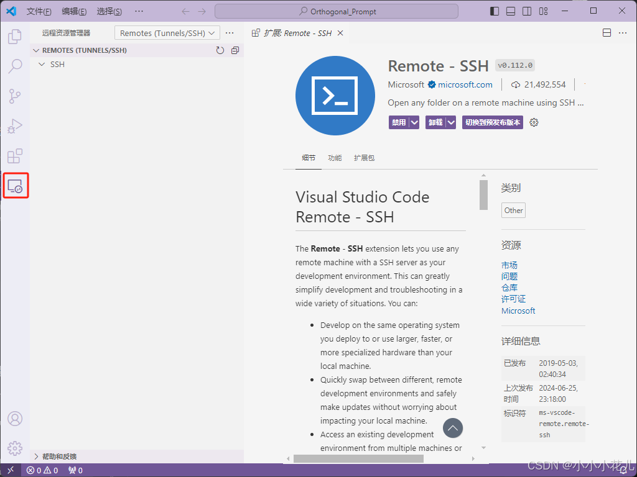This screenshot has width=637, height=477.
Task: Split the editor right
Action: 607,33
